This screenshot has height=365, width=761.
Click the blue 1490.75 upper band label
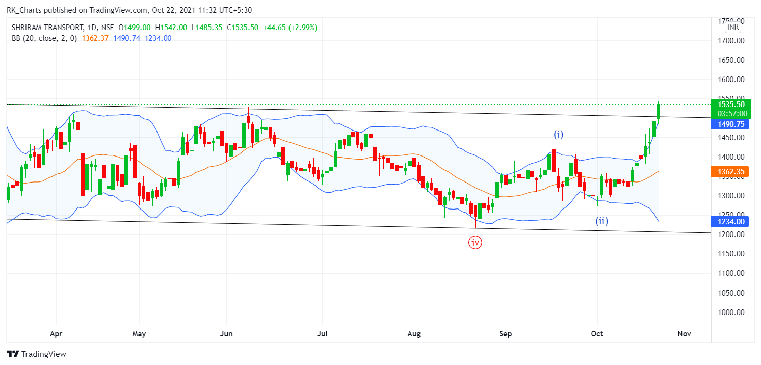tap(730, 124)
